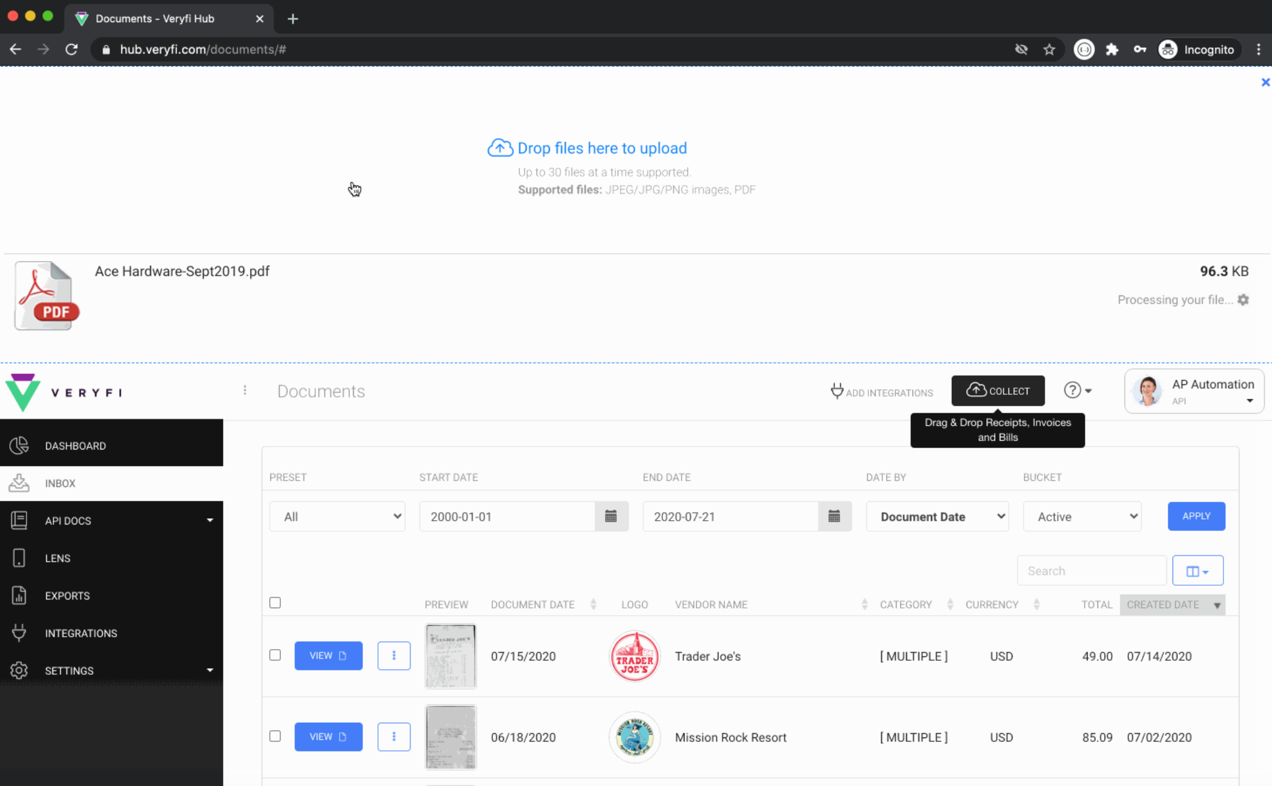Open the help question mark menu

pyautogui.click(x=1078, y=390)
